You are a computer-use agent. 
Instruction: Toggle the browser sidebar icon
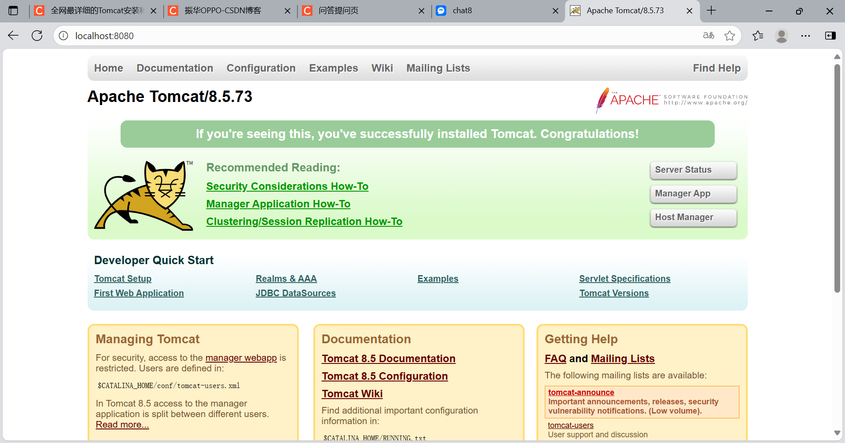tap(830, 36)
